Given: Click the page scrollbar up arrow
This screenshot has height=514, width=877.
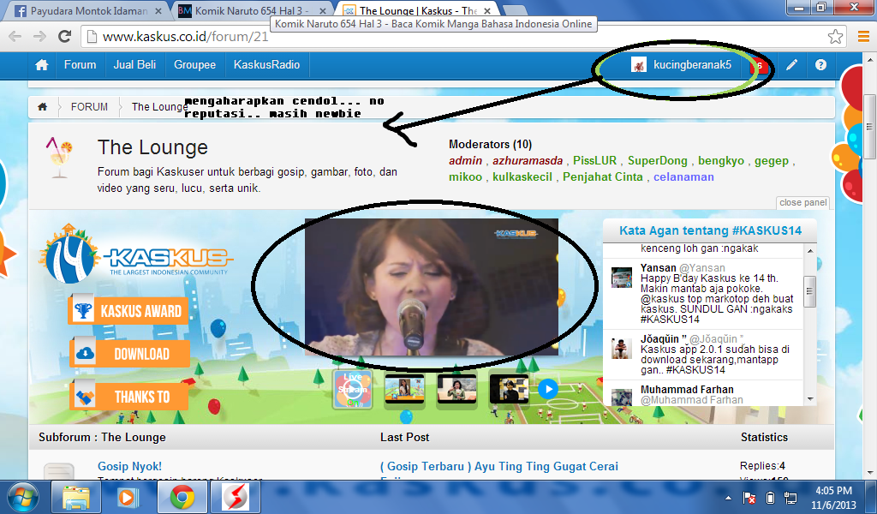Looking at the screenshot, I should [x=870, y=59].
